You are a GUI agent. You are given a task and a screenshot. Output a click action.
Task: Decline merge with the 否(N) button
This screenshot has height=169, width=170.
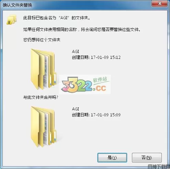point(147,158)
